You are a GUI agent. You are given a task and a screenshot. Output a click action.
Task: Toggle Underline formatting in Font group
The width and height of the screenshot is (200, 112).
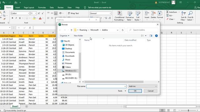coord(20,18)
